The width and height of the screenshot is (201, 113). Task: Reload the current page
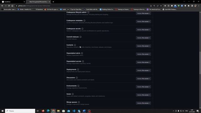9,6
